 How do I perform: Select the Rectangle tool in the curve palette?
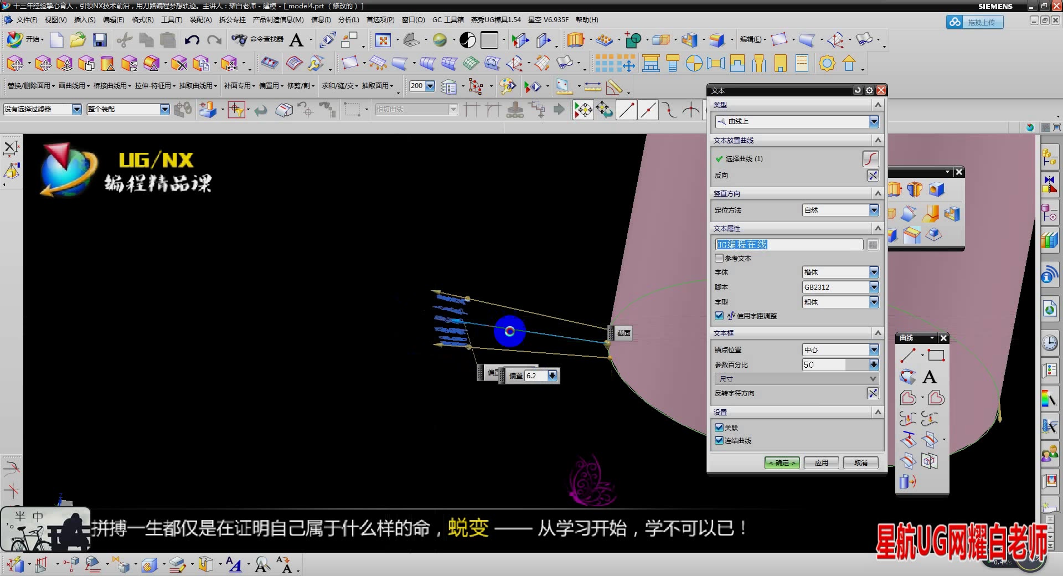pos(937,355)
